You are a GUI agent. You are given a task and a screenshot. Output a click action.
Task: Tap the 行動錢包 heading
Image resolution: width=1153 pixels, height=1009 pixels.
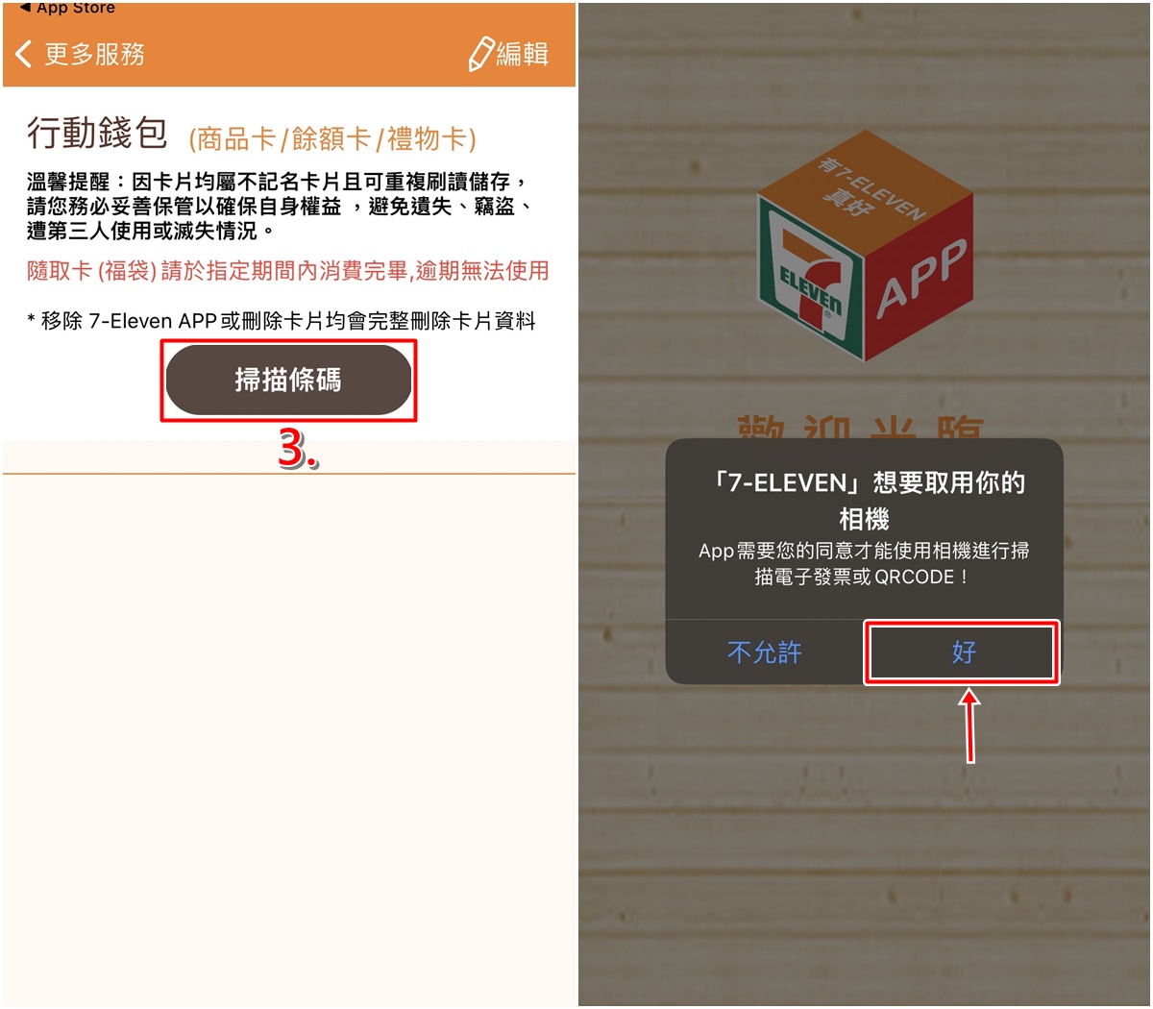click(97, 133)
